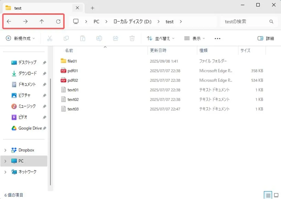Image resolution: width=281 pixels, height=199 pixels.
Task: Click the Back navigation arrow
Action: (x=9, y=22)
